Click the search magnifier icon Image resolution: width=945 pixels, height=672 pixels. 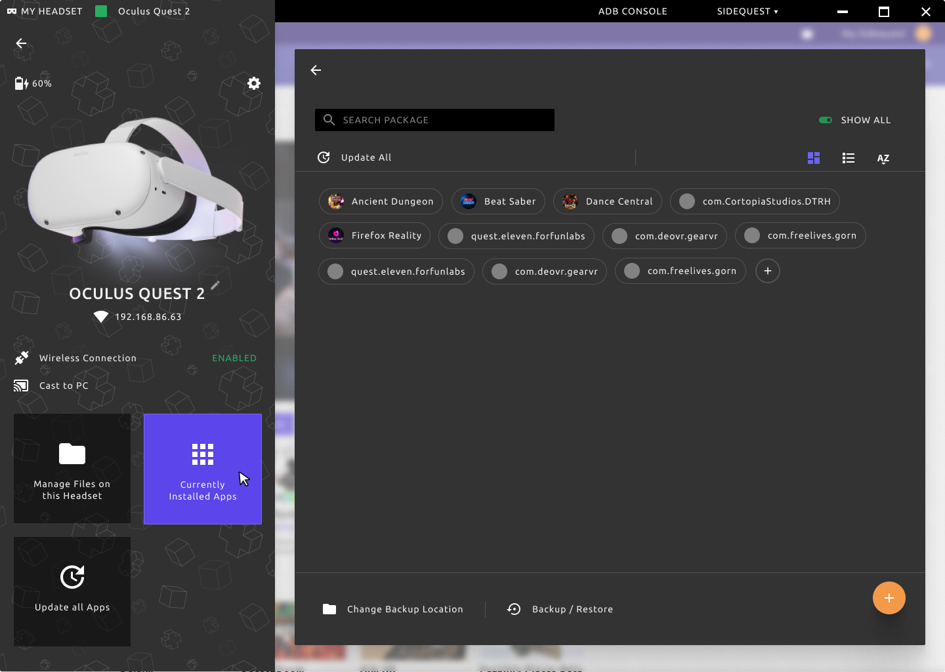329,120
